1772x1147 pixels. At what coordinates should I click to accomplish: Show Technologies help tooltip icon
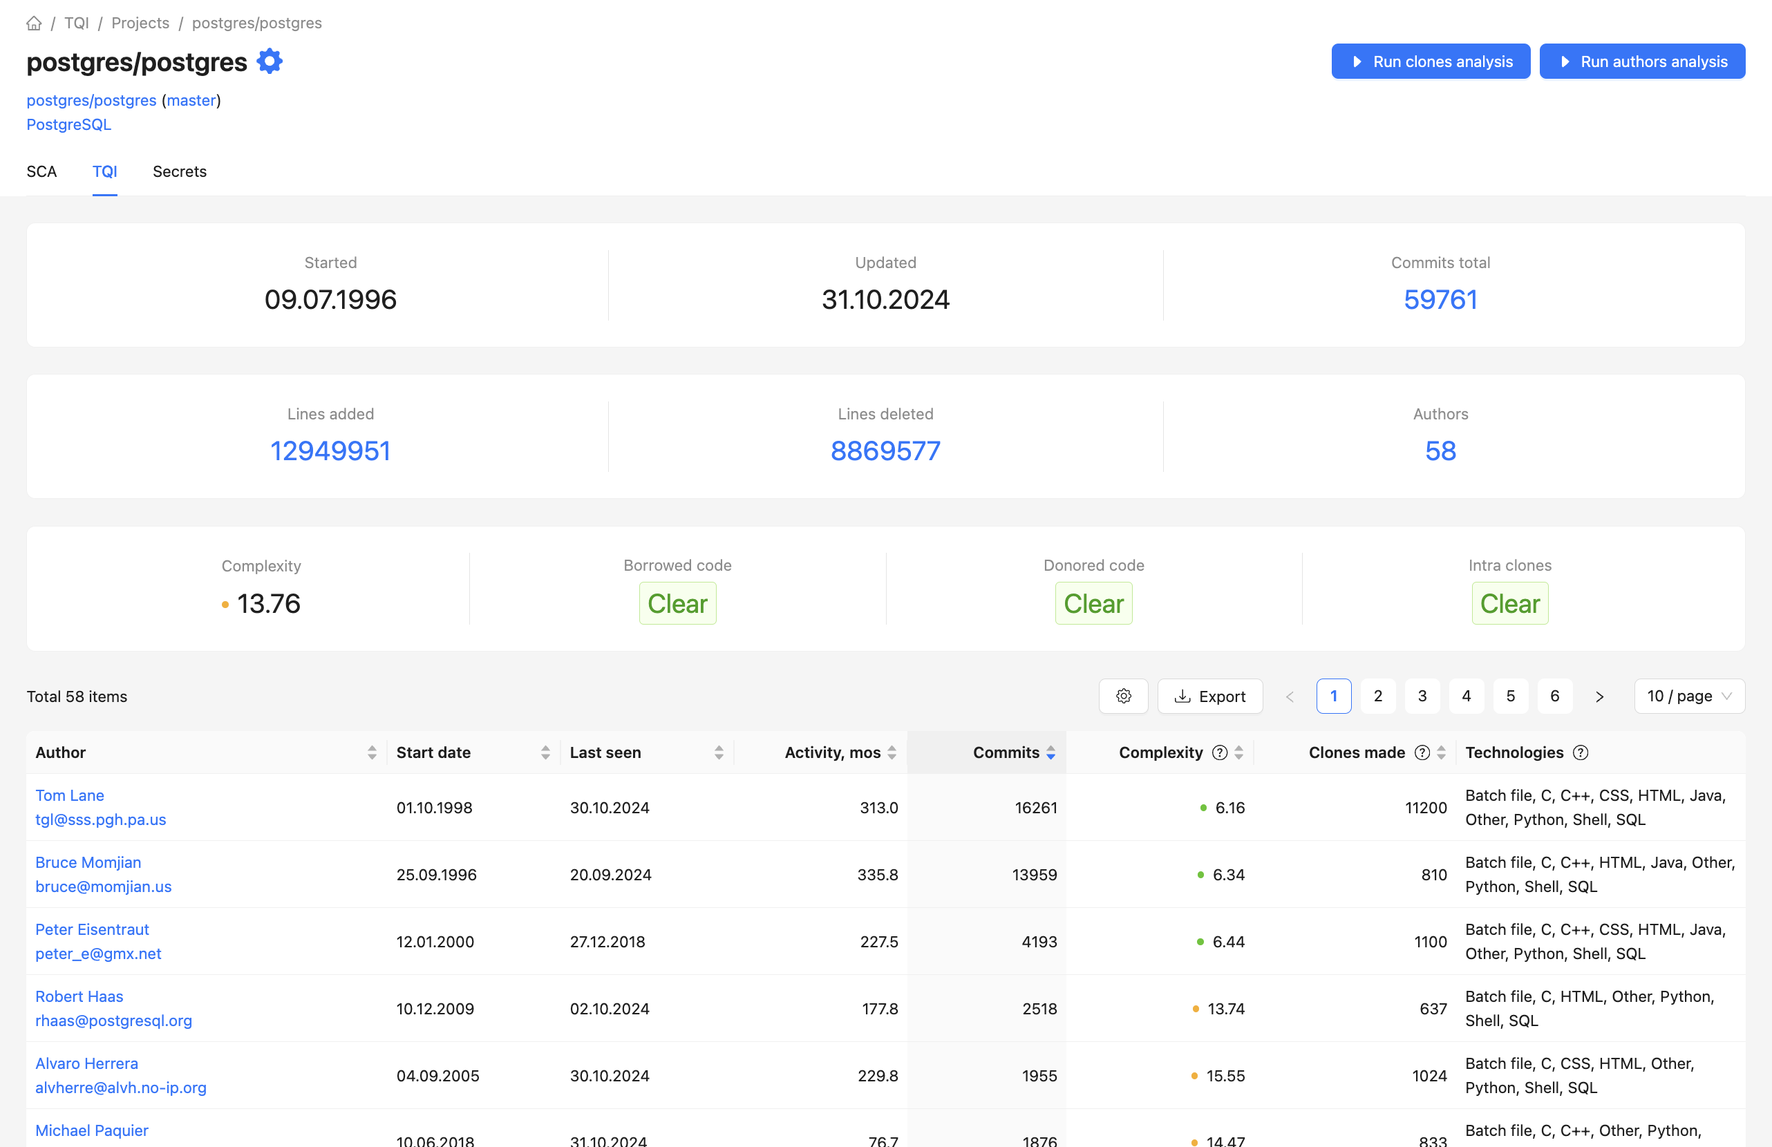coord(1580,752)
